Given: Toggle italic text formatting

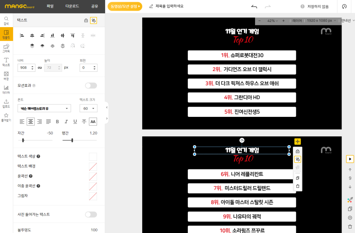Looking at the screenshot, I should (66, 122).
